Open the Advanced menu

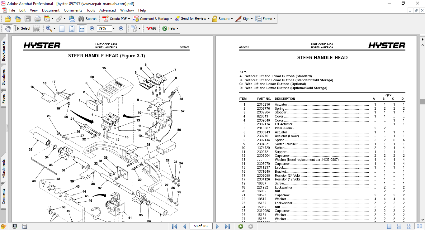(107, 10)
